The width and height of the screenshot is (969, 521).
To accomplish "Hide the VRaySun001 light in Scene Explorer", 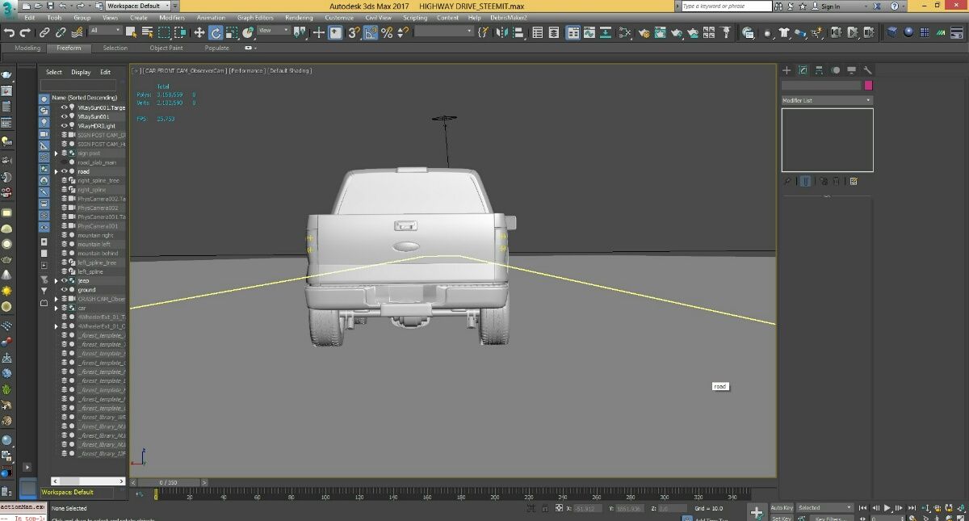I will [x=65, y=116].
